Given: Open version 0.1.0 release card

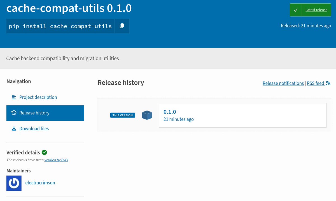Looking at the screenshot, I should tap(242, 115).
